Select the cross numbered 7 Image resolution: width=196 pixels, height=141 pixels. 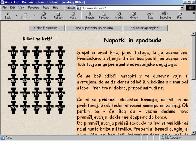(x=37, y=66)
